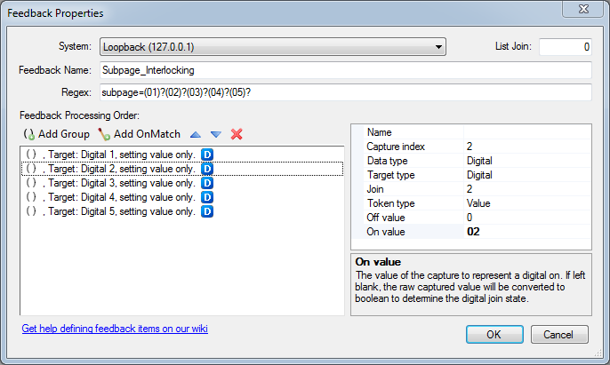
Task: Move item down with blue down arrow
Action: 216,134
